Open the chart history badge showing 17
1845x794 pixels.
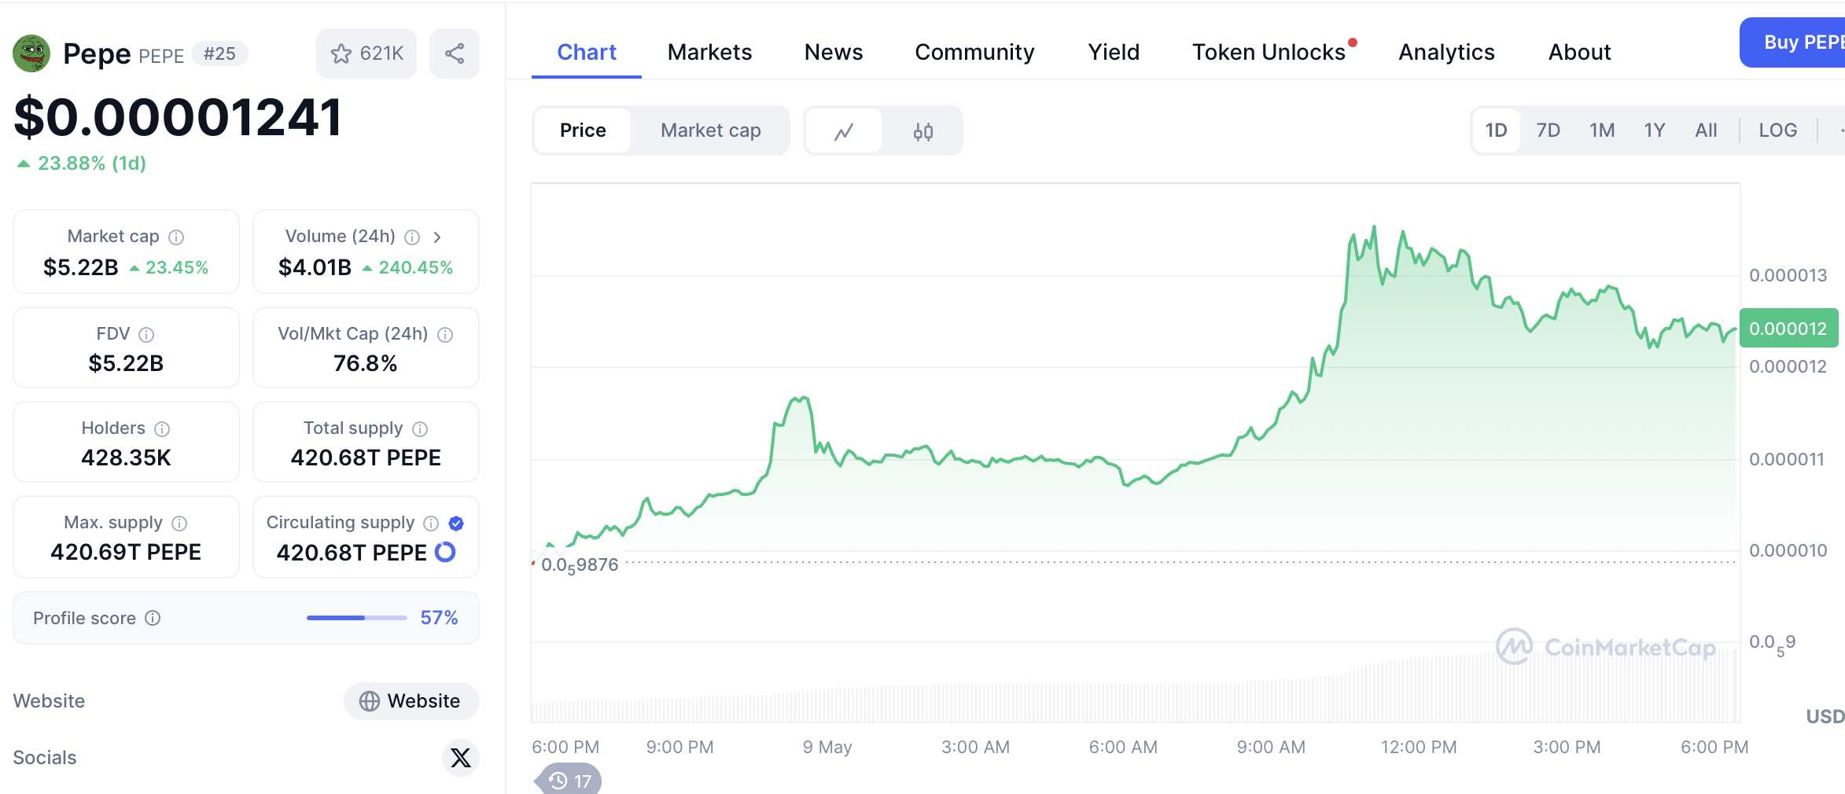[570, 781]
